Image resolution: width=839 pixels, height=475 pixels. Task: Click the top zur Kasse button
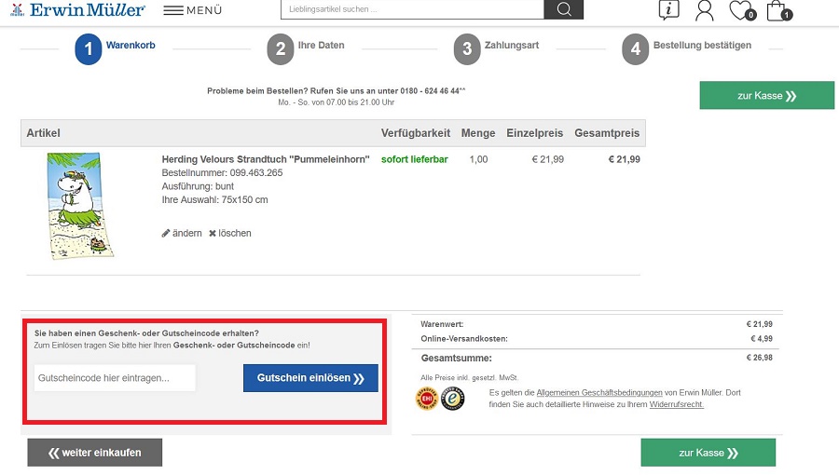(767, 96)
